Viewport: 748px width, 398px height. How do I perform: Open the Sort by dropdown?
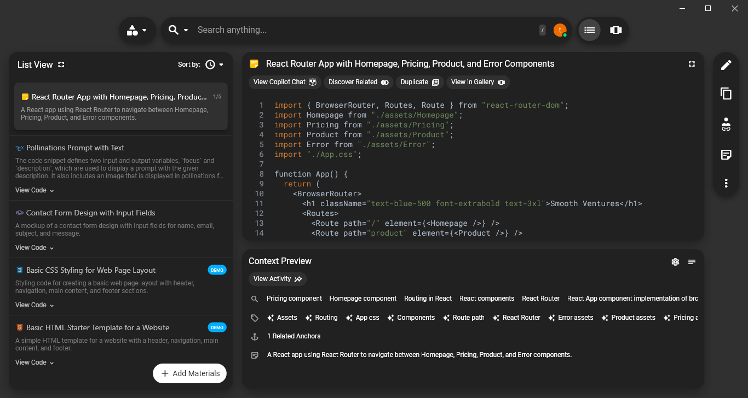214,65
